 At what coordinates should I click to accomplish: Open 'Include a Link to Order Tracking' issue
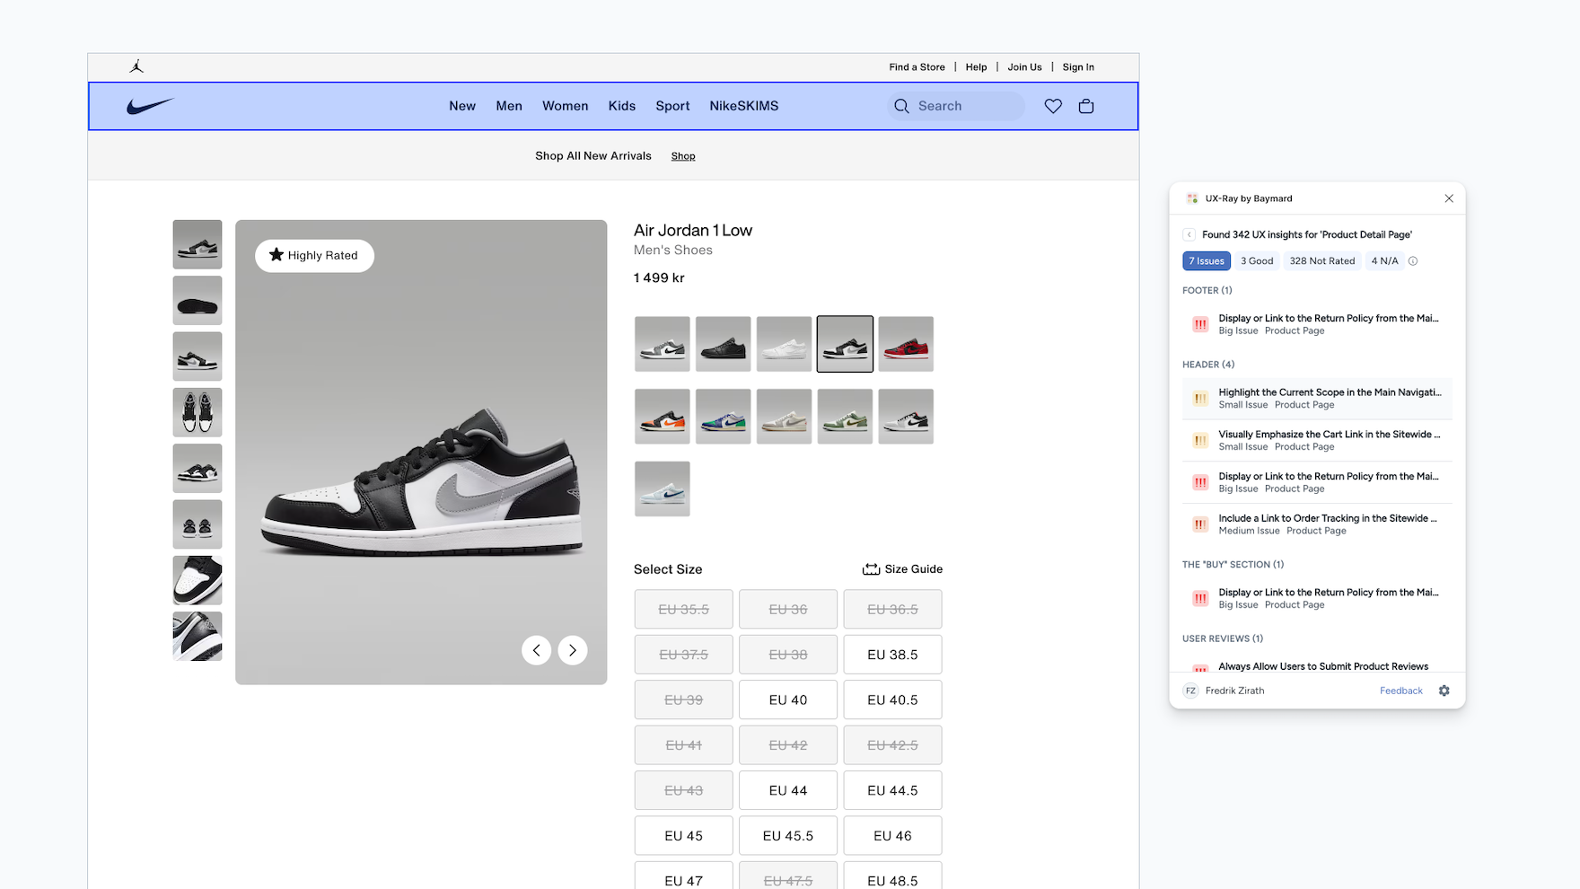coord(1317,524)
